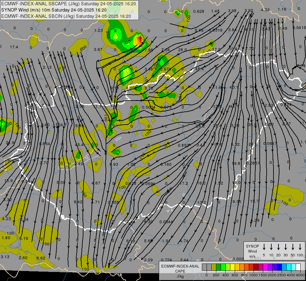
Task: Click the 9.42 value on the map
Action: point(78,202)
